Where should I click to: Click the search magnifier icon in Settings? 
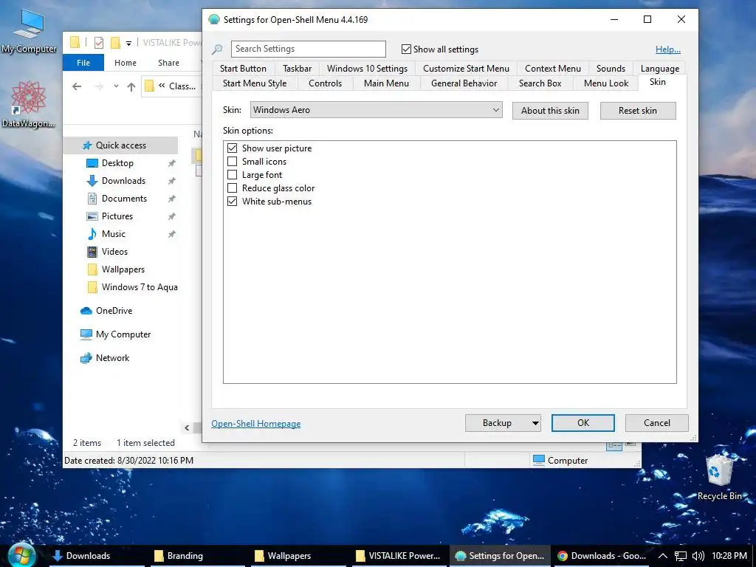[217, 49]
